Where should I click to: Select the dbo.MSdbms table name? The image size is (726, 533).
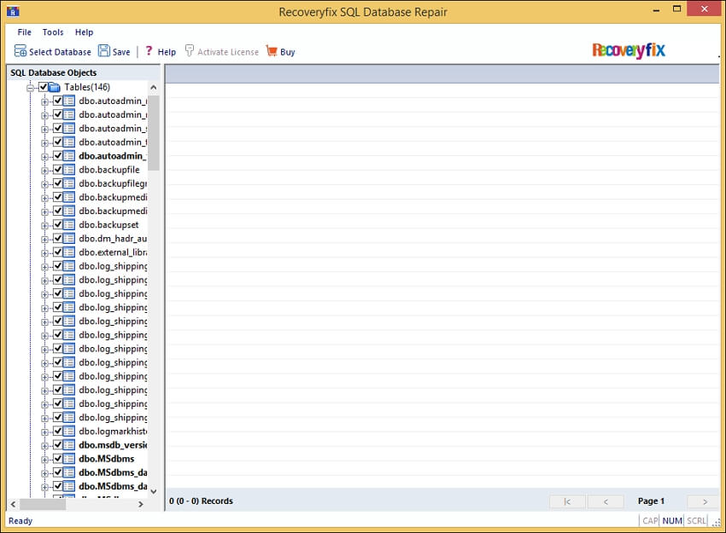click(107, 459)
